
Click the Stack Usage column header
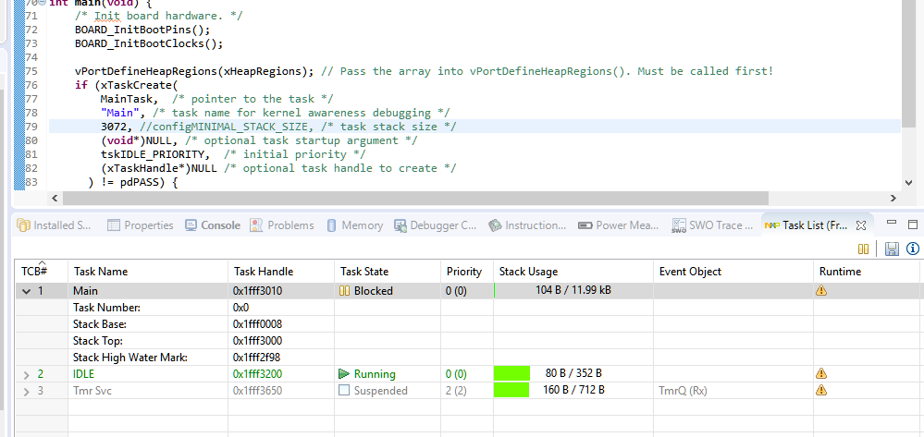(528, 272)
